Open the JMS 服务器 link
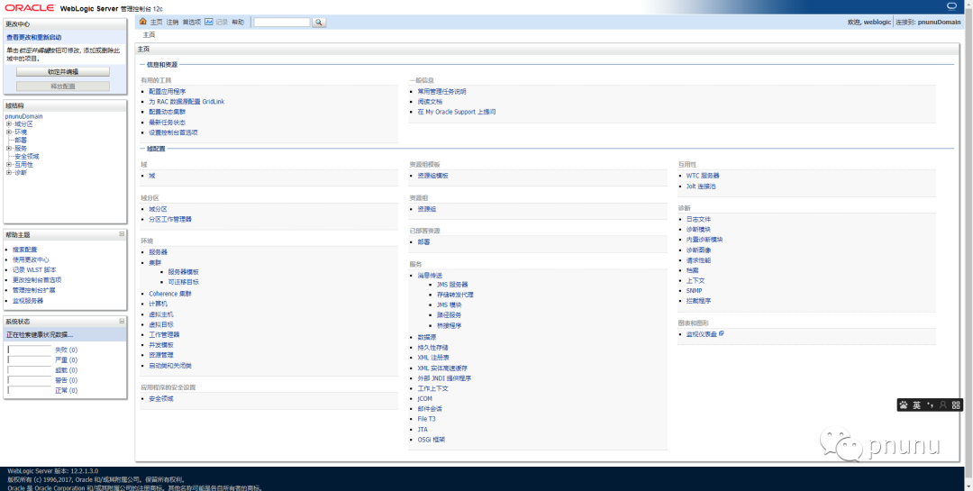The width and height of the screenshot is (973, 491). click(452, 285)
